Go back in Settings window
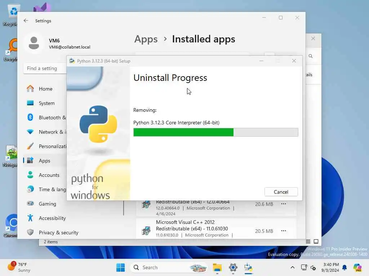Viewport: 369px width, 276px height. tap(26, 20)
